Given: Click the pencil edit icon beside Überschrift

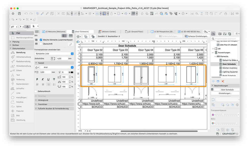Looking at the screenshot, I should (x=71, y=44).
